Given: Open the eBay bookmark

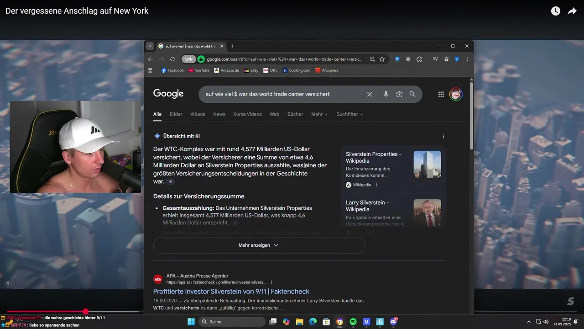Looking at the screenshot, I should 251,70.
